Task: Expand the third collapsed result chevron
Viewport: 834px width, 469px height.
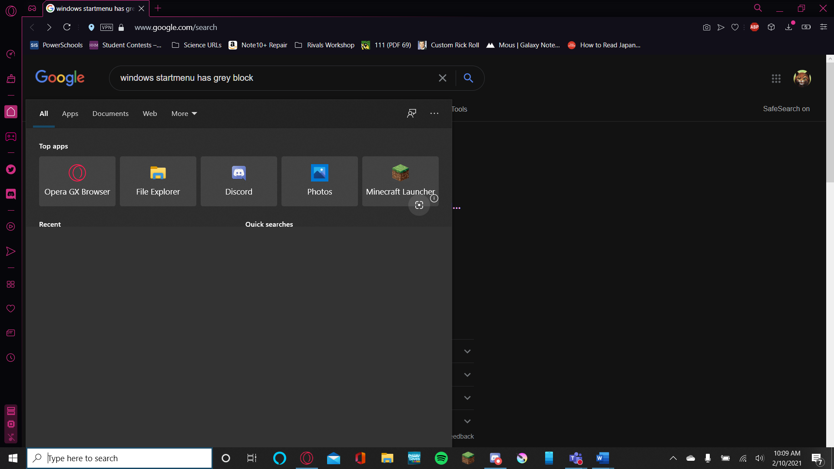Action: coord(467,398)
